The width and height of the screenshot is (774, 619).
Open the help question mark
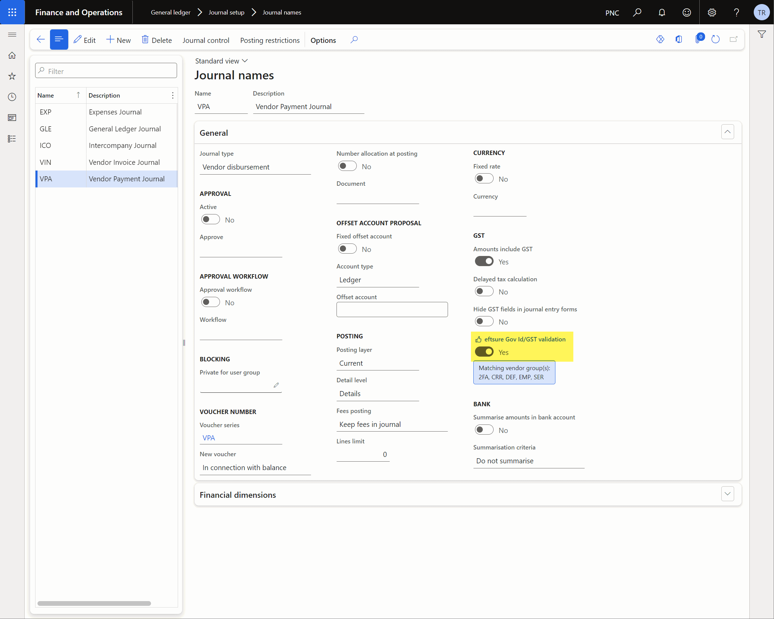tap(736, 12)
